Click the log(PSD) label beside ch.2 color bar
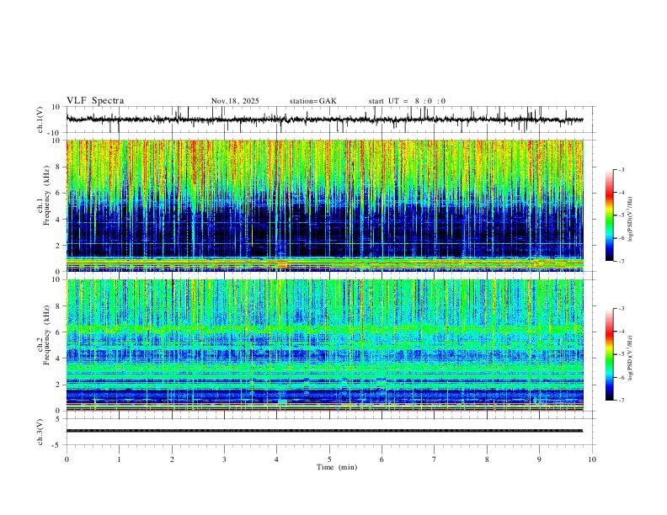 630,358
